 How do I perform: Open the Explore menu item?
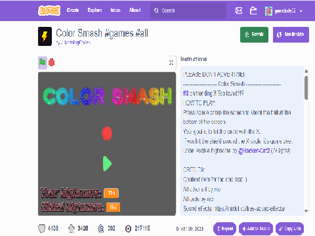(x=94, y=10)
